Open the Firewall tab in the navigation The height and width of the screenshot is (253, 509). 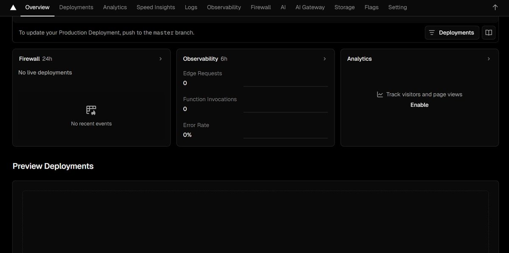[x=261, y=7]
